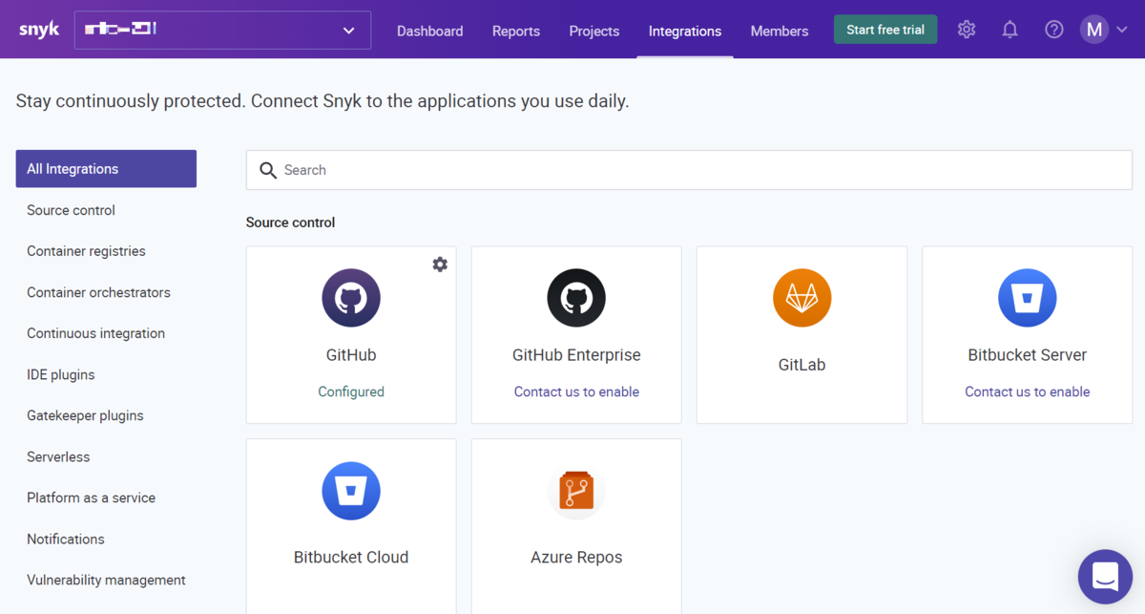Filter by Container registries
Screen dimensions: 1145x614
(86, 251)
